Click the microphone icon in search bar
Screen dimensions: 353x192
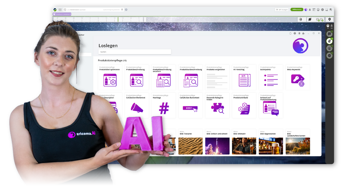click(x=122, y=10)
